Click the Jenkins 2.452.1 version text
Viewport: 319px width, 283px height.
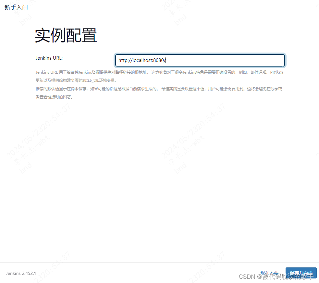21,273
